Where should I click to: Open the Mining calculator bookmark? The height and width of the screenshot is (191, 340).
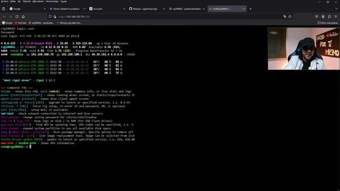69,23
